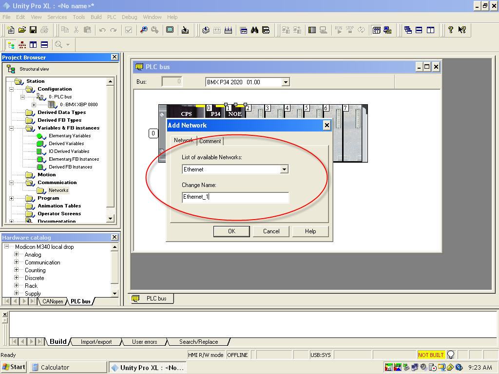Click the NOT BUILT status indicator
Image resolution: width=499 pixels, height=374 pixels.
[x=431, y=355]
